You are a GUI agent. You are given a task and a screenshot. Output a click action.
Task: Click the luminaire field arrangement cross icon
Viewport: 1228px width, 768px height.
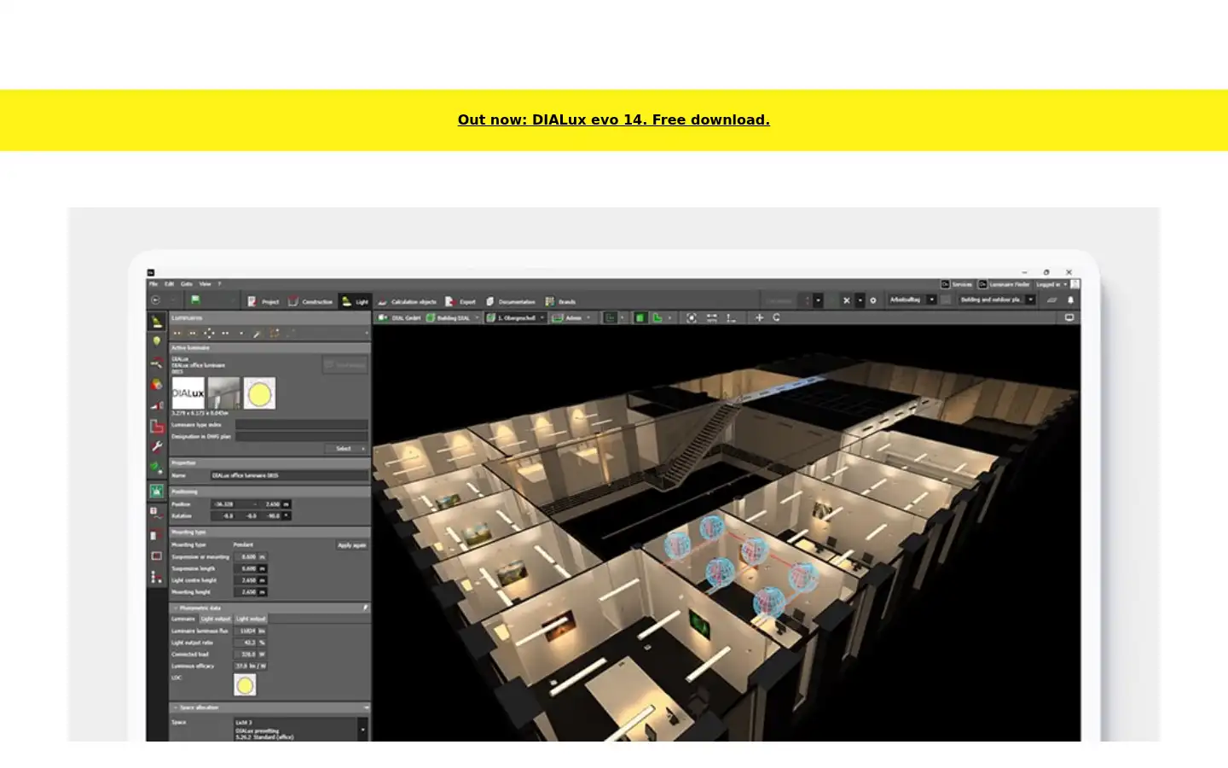pyautogui.click(x=209, y=334)
